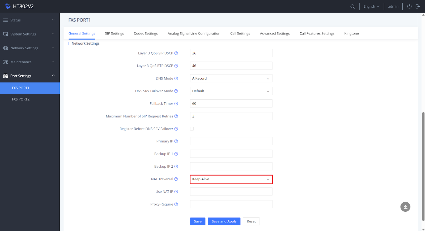Click the Status list icon in sidebar
This screenshot has width=425, height=231.
pyautogui.click(x=5, y=20)
